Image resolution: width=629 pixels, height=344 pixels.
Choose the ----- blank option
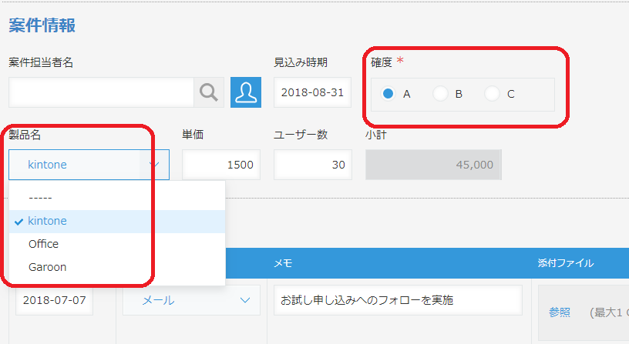click(117, 198)
